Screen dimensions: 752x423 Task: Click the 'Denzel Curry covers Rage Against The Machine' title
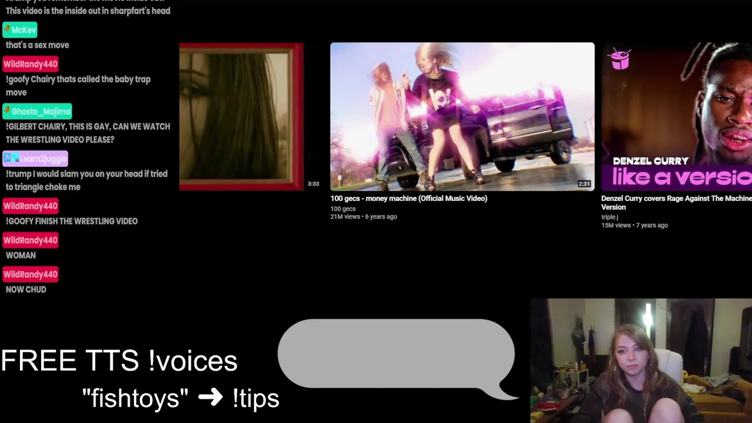click(x=676, y=203)
